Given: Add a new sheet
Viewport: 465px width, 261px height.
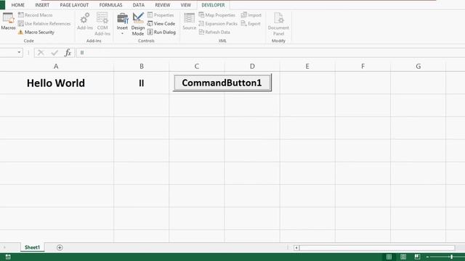Looking at the screenshot, I should 60,247.
